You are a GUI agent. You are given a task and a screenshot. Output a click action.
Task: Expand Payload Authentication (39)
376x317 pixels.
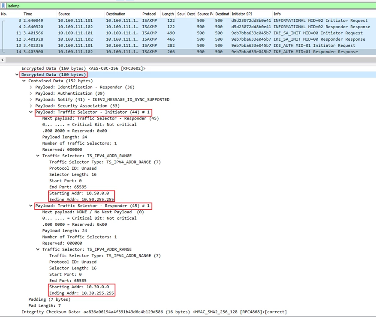click(x=31, y=93)
